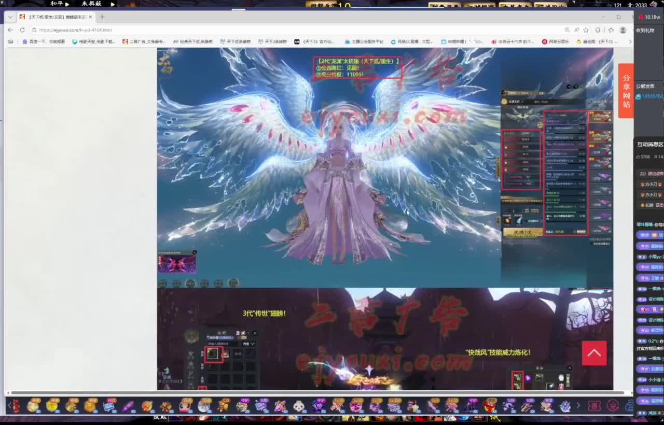Open the 网易CC直播 bookmark

411,41
